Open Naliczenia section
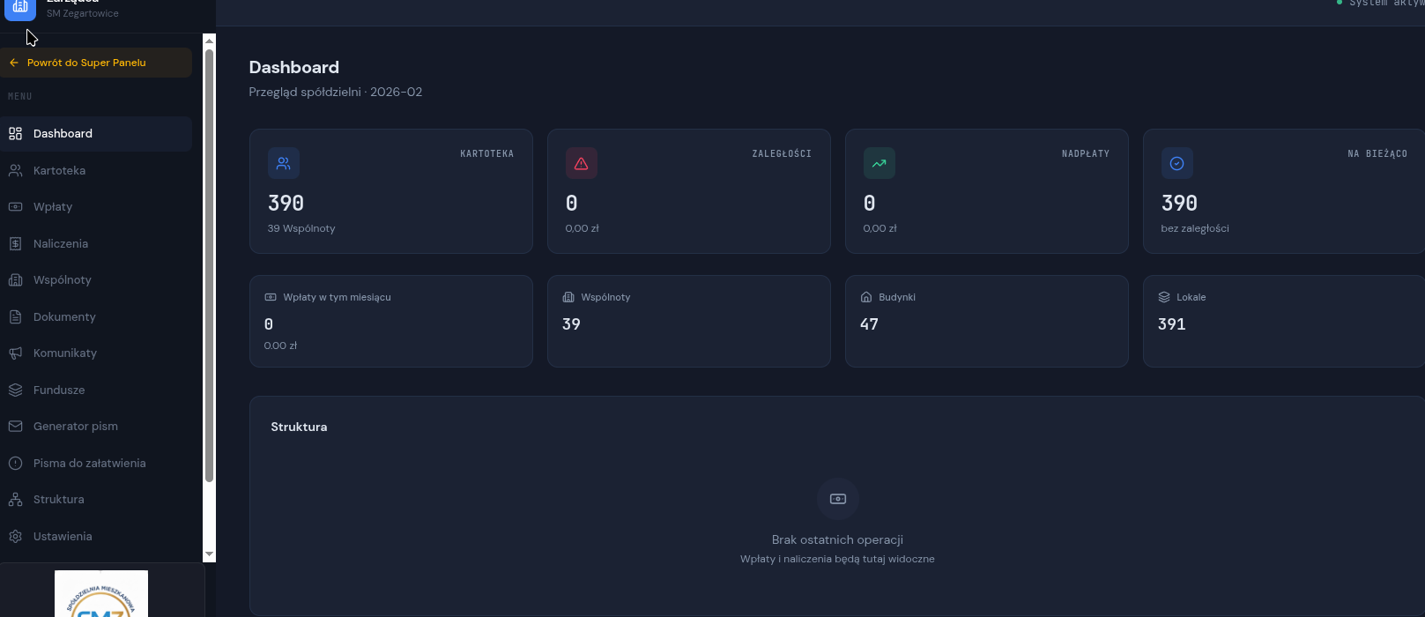 tap(96, 243)
